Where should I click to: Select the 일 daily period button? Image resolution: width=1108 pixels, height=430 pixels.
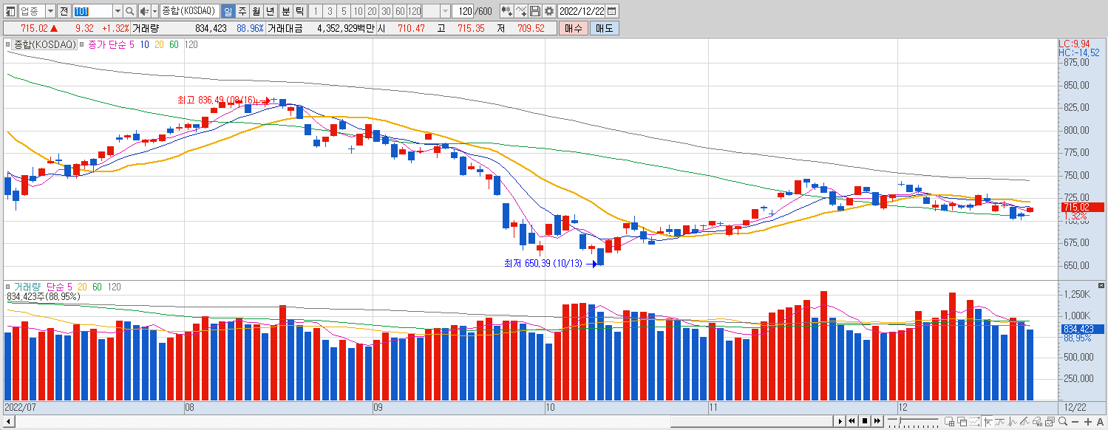228,11
